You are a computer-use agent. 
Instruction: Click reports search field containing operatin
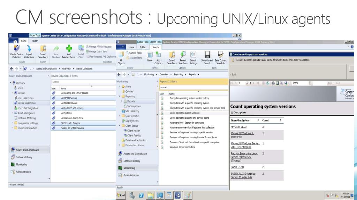tap(193, 87)
